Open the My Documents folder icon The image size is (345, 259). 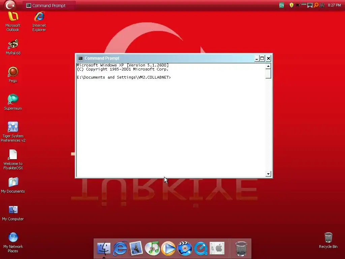13,185
